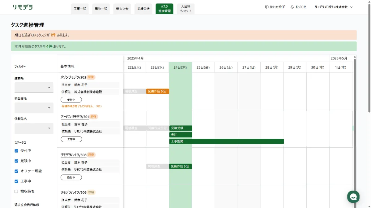Click 受付中 status button for メゾンリモデラ/303
Screen dimensions: 371x208
[x=71, y=100]
